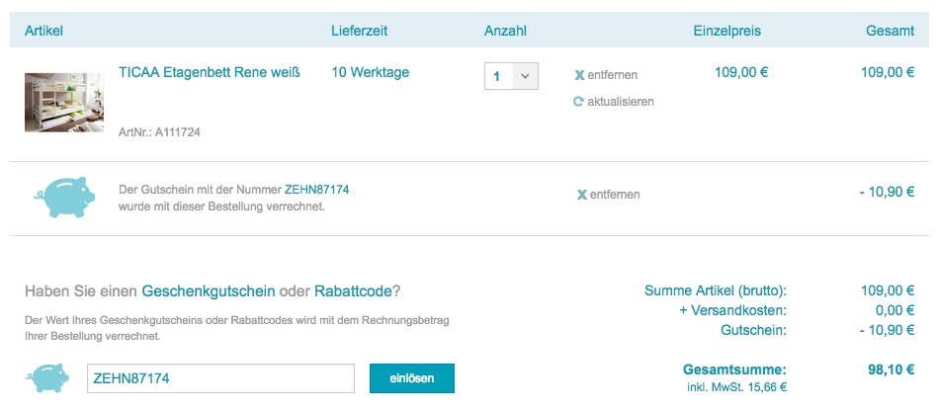
Task: Click the Lieferzeit column header
Action: 359,31
